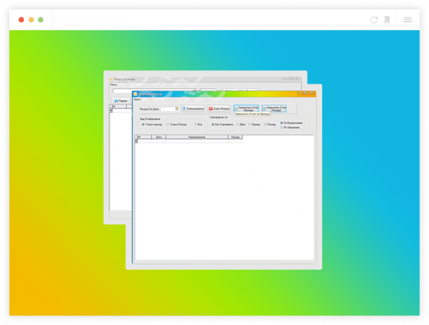Screen dimensions: 429x325
Task: Click the 'Отфильтровать' filter button
Action: pyautogui.click(x=193, y=109)
